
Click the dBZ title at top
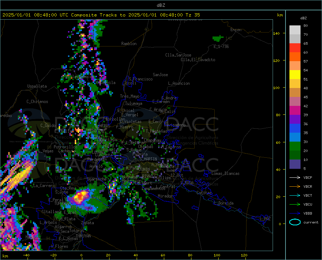tap(161, 5)
